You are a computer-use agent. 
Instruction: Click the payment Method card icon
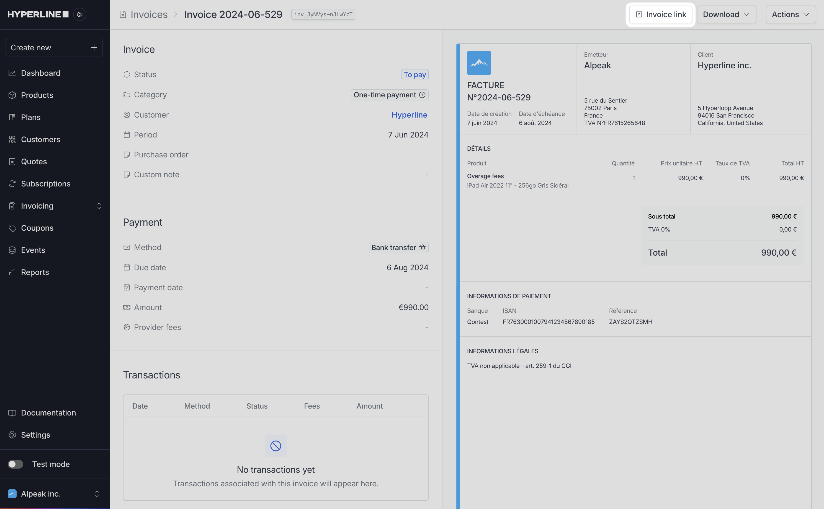point(127,247)
